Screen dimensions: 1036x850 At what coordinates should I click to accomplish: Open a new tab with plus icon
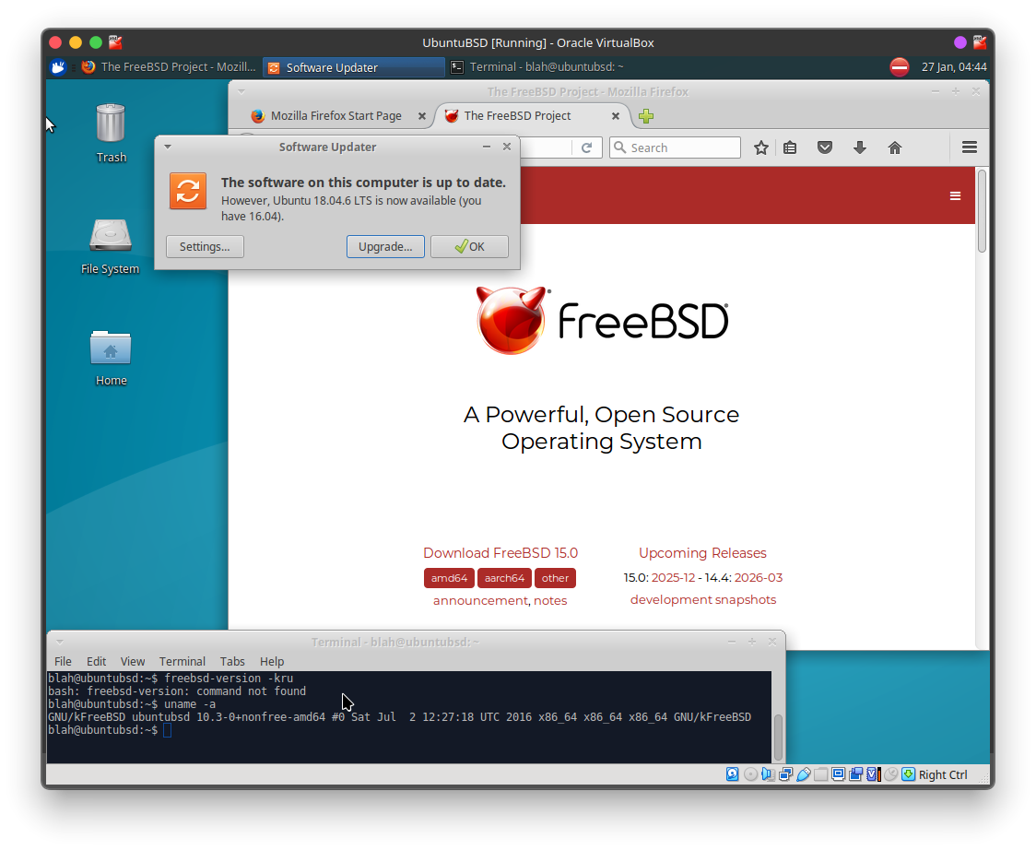click(x=646, y=116)
